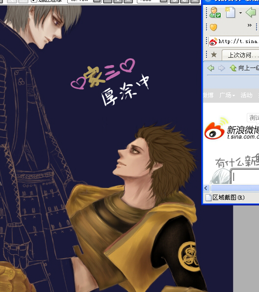Focus the address bar showing http://t.sina
The height and width of the screenshot is (292, 259).
tap(234, 42)
